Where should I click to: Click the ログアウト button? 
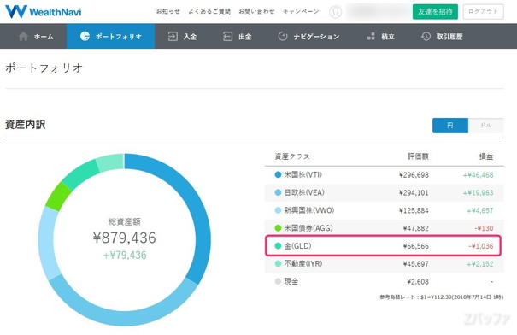(x=483, y=12)
